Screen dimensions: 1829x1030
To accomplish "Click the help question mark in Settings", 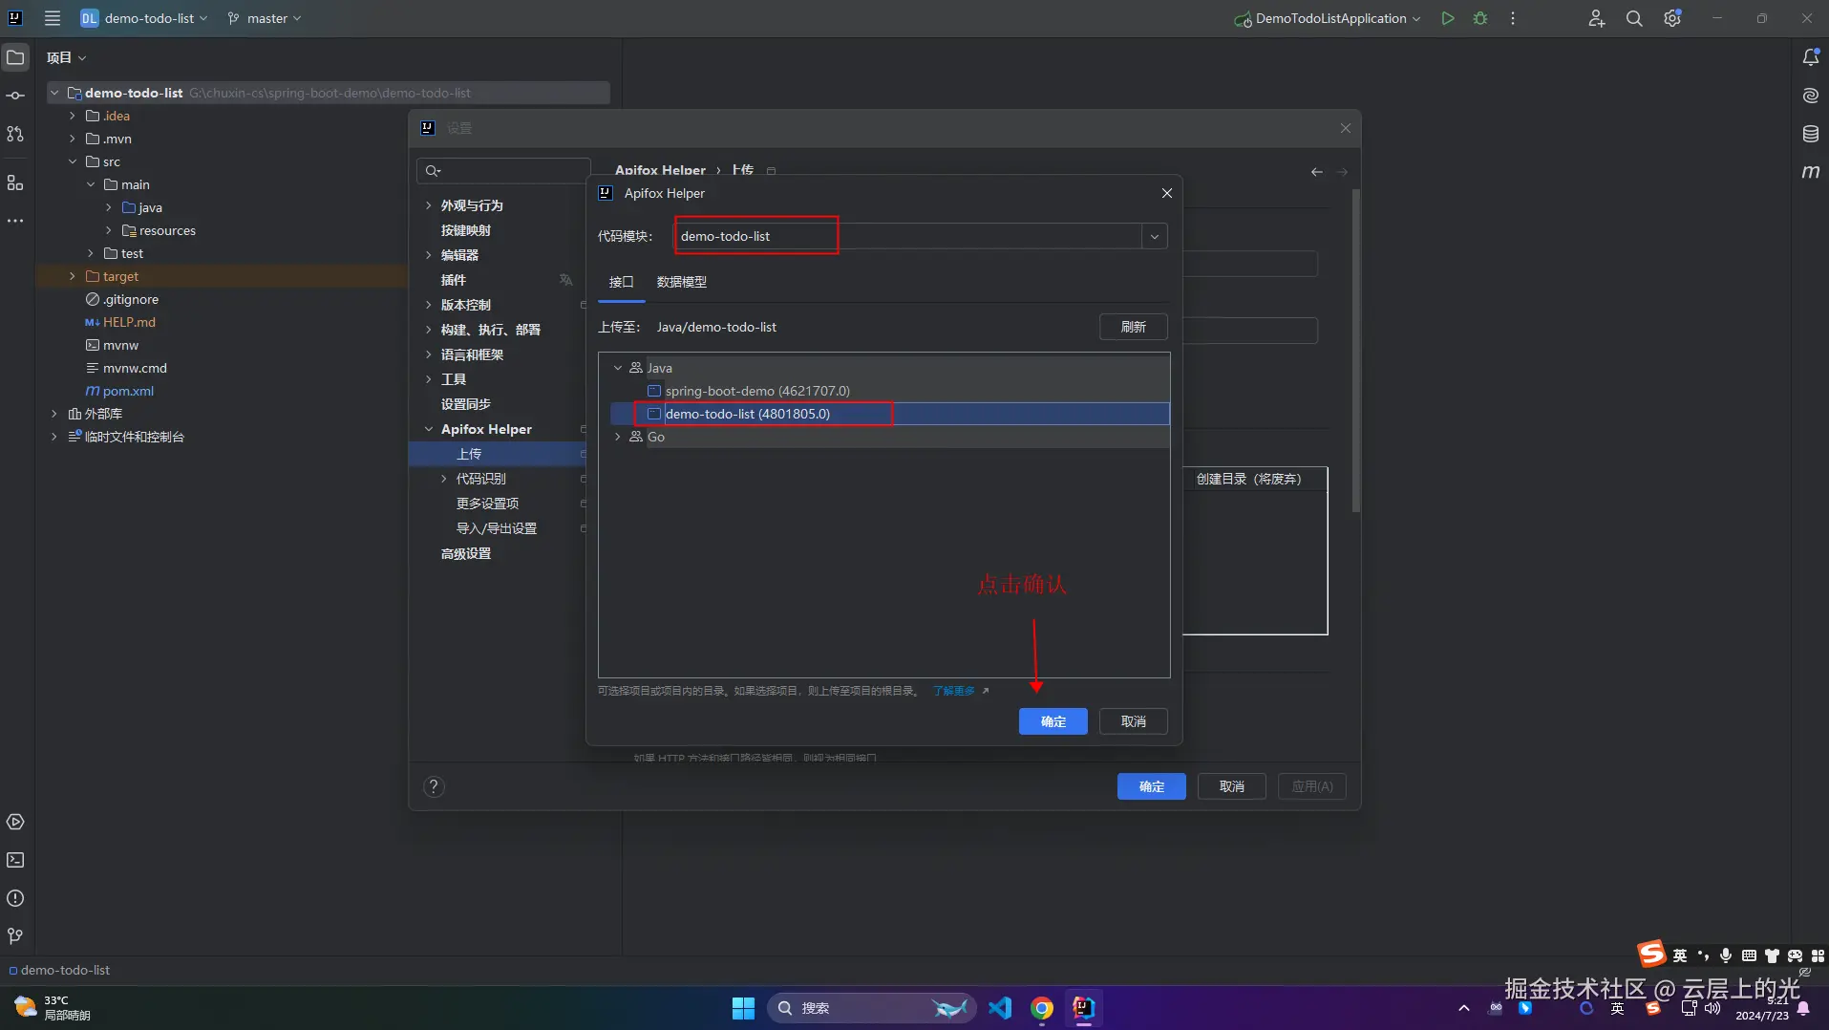I will click(x=434, y=786).
